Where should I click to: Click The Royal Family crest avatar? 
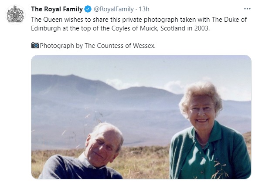[15, 15]
